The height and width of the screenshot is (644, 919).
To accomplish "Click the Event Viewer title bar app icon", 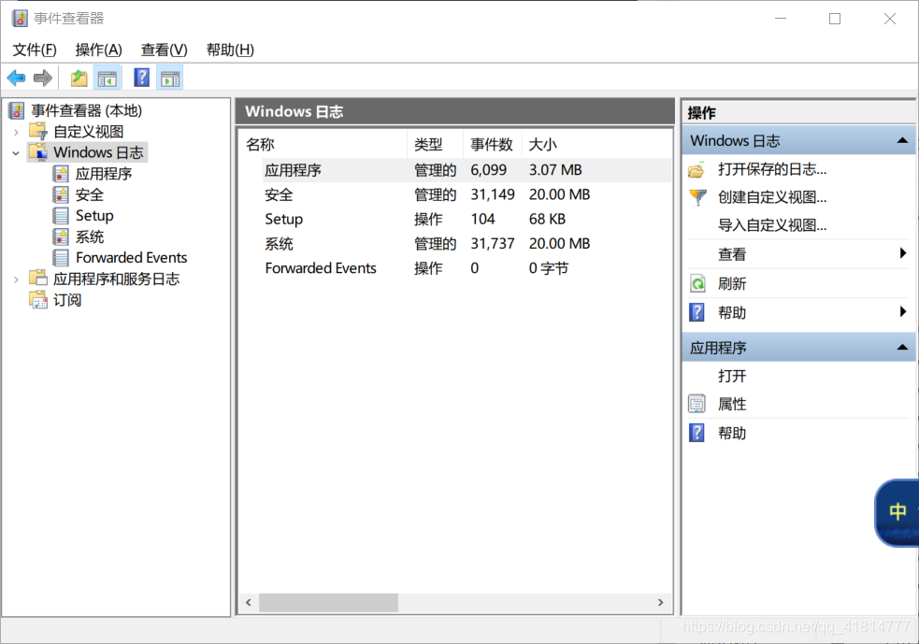I will click(x=20, y=18).
